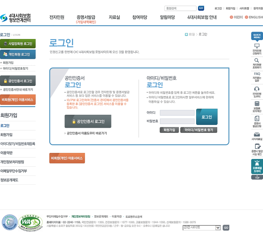Click footer 무단이메일수집거부 link
263x238 pixels.
57,216
